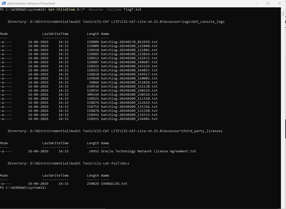Click file batchlog-20240208_150005.txt
The width and height of the screenshot is (286, 209).
[x=129, y=78]
